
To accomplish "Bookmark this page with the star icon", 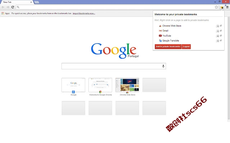I will [216, 7].
